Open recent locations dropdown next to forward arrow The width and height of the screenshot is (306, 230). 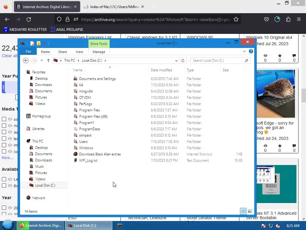point(42,60)
